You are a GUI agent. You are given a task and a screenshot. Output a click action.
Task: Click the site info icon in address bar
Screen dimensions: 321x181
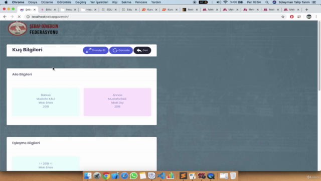pos(28,17)
